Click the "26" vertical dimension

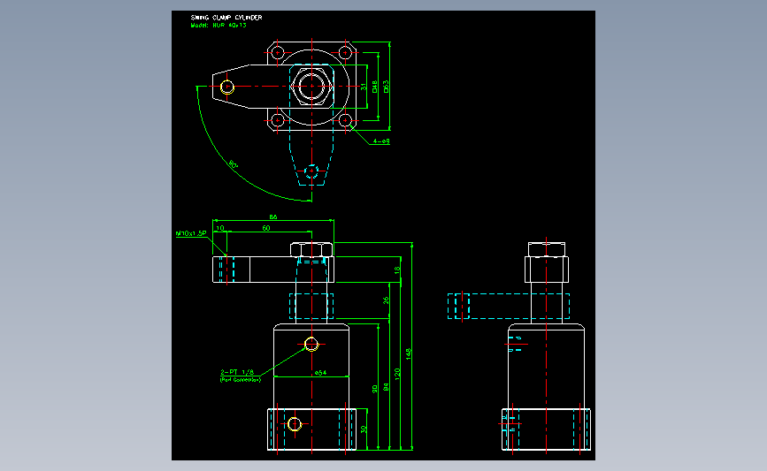(386, 300)
